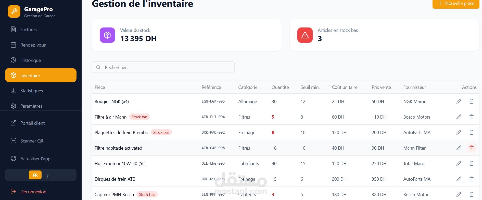Edit the Filtre habitacle activated row
The width and height of the screenshot is (482, 200).
pos(459,148)
